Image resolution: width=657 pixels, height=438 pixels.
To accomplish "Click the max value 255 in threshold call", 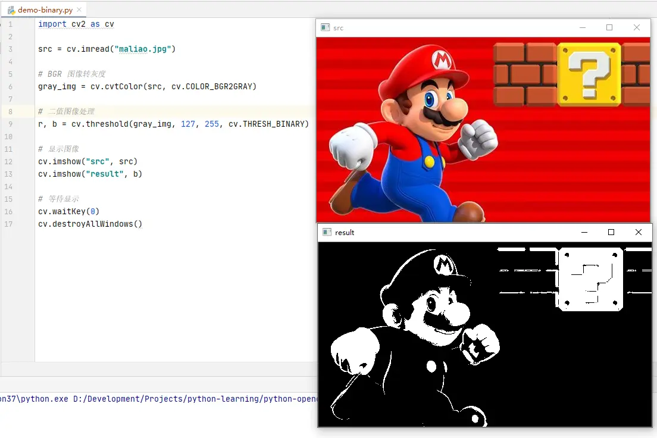I will (x=212, y=124).
